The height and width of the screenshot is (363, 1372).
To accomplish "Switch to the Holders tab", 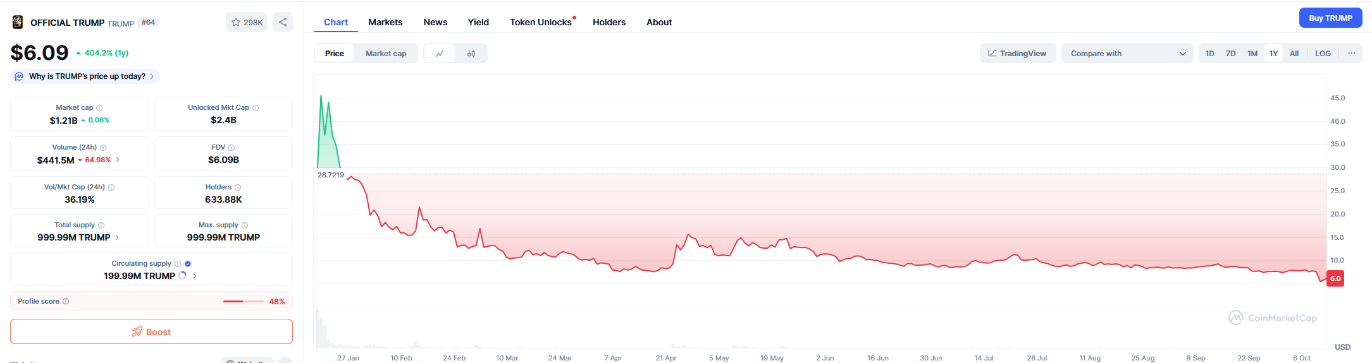I will point(609,22).
